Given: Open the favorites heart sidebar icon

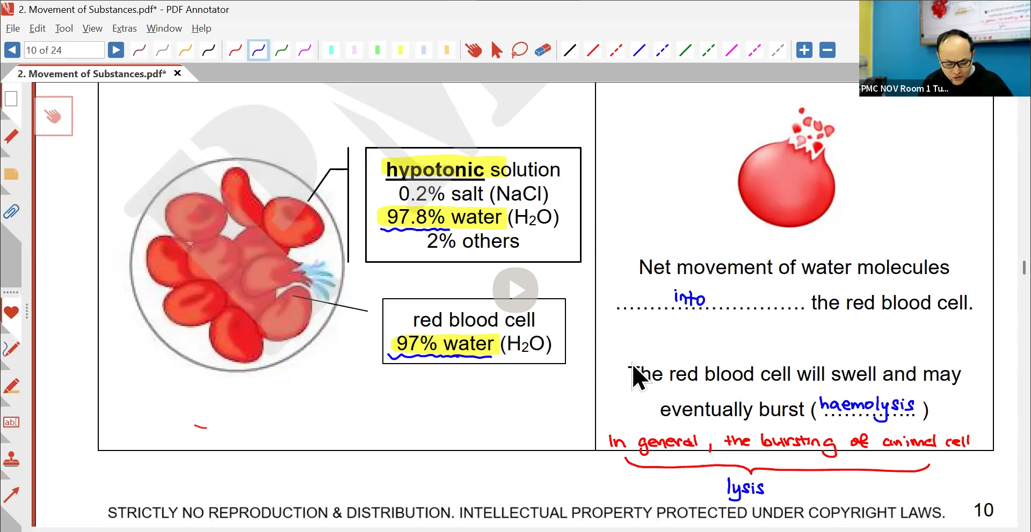Looking at the screenshot, I should pyautogui.click(x=11, y=313).
